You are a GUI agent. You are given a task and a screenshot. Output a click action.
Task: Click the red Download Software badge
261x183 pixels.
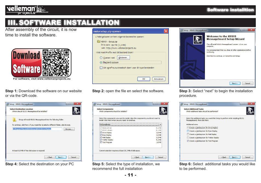click(x=27, y=63)
